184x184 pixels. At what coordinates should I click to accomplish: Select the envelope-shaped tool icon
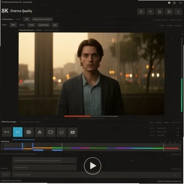(x=29, y=132)
